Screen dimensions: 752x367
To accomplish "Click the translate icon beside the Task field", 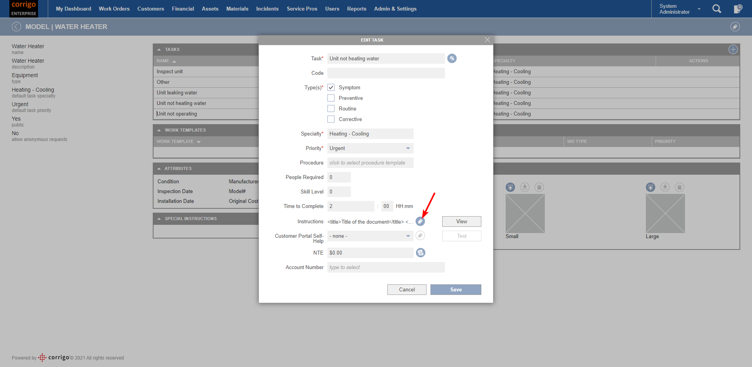I will pos(452,58).
